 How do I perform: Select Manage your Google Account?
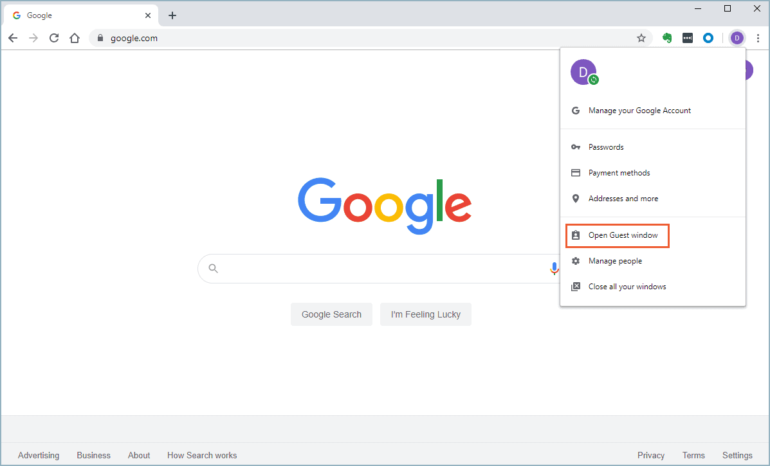[x=653, y=111]
